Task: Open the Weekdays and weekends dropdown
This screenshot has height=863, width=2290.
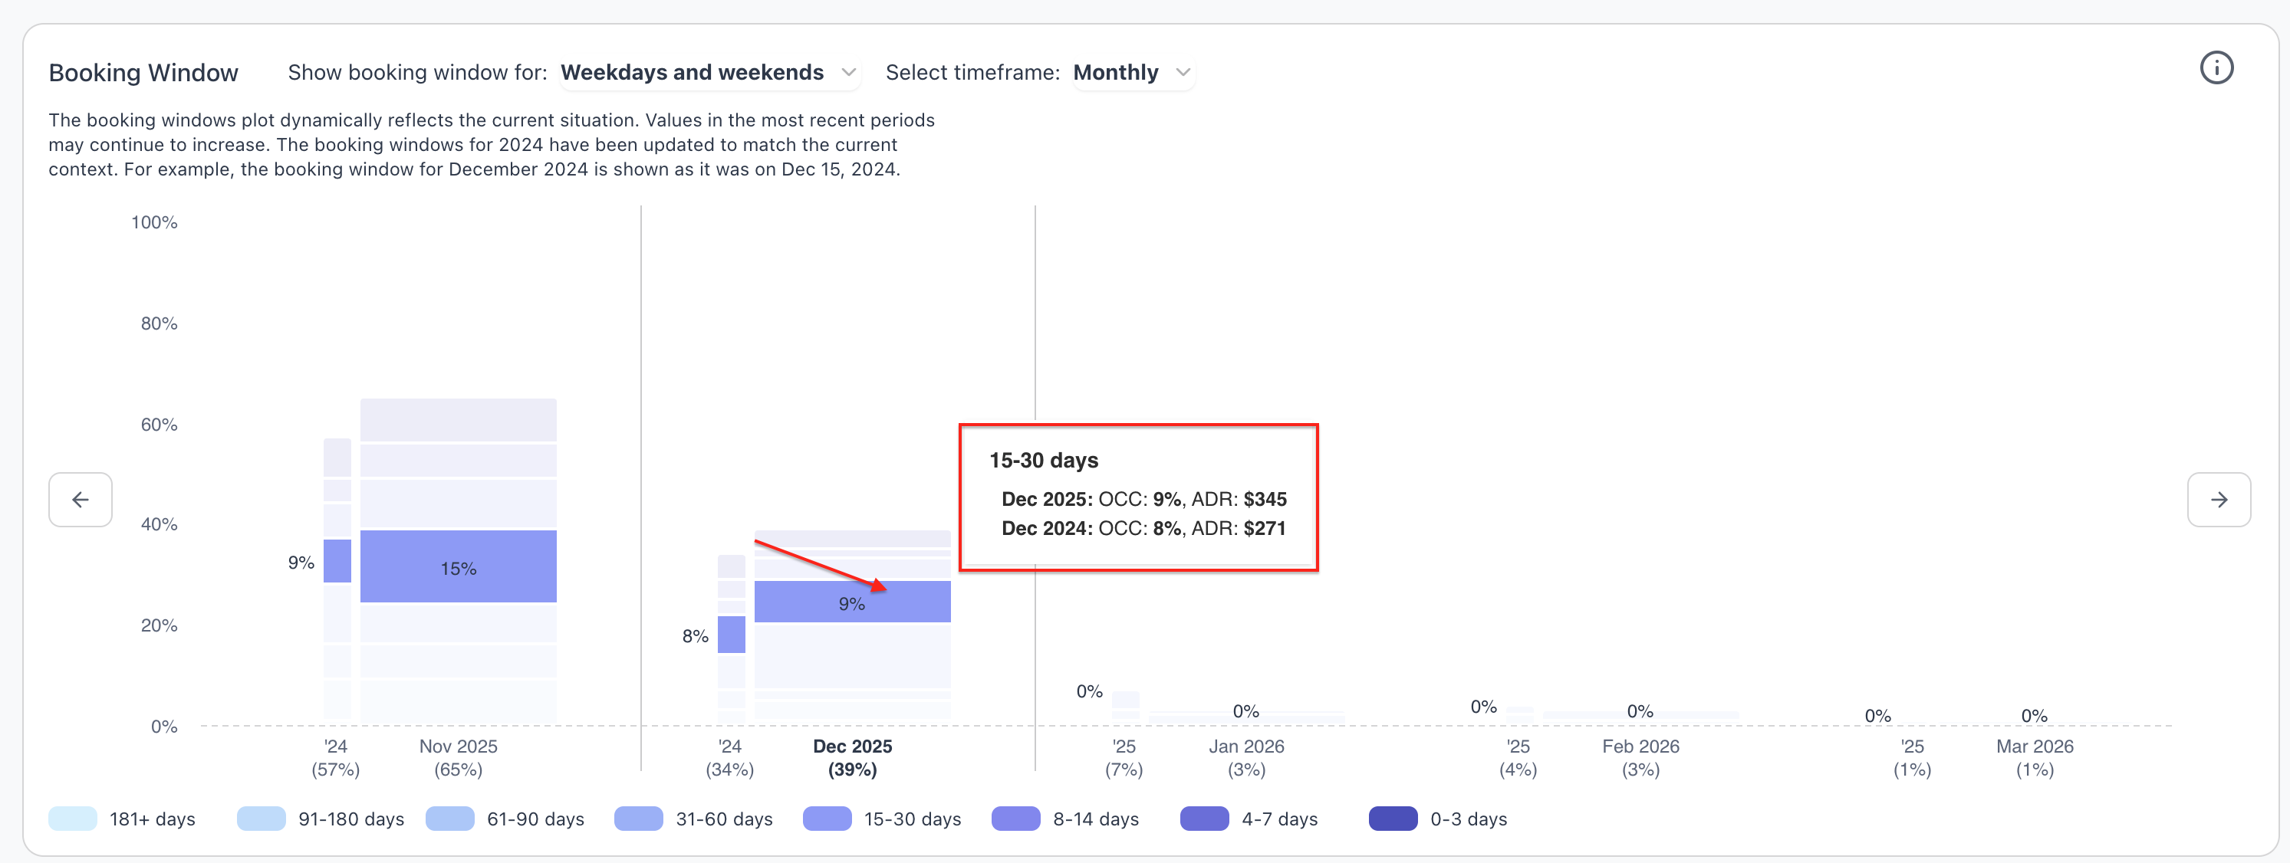Action: point(708,73)
